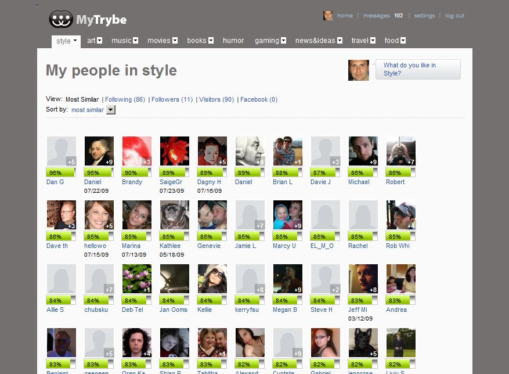The image size is (509, 374).
Task: Open Dagny H's profile photo
Action: coord(212,151)
